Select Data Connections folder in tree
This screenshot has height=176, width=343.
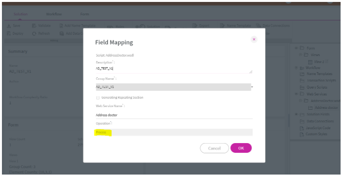320,121
